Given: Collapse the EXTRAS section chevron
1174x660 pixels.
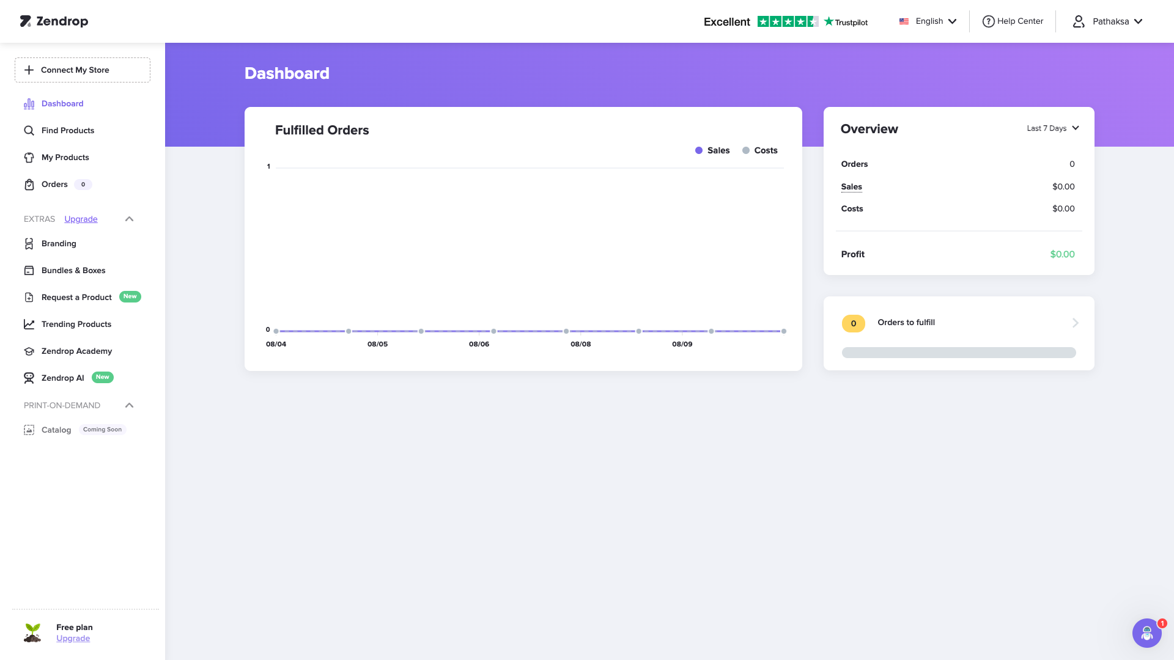Looking at the screenshot, I should (128, 219).
